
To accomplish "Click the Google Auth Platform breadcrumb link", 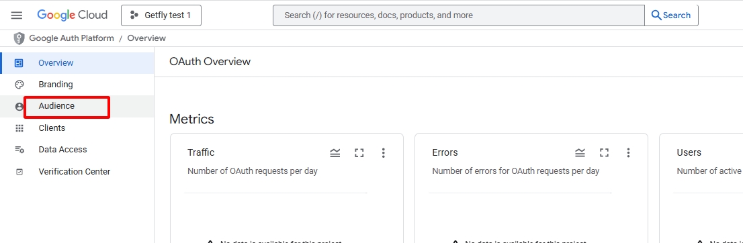I will tap(72, 38).
